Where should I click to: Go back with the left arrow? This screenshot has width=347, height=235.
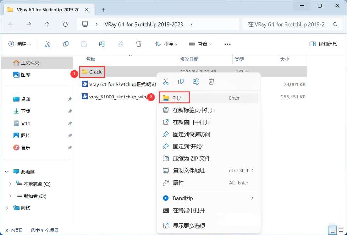click(11, 24)
